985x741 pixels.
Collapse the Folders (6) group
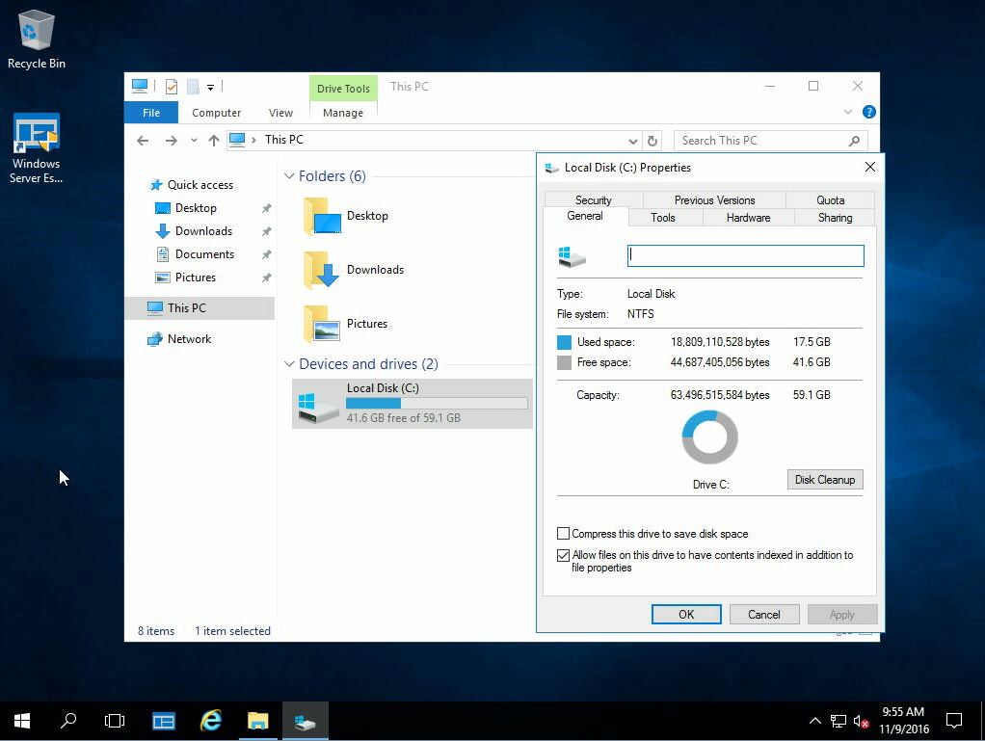(x=289, y=176)
